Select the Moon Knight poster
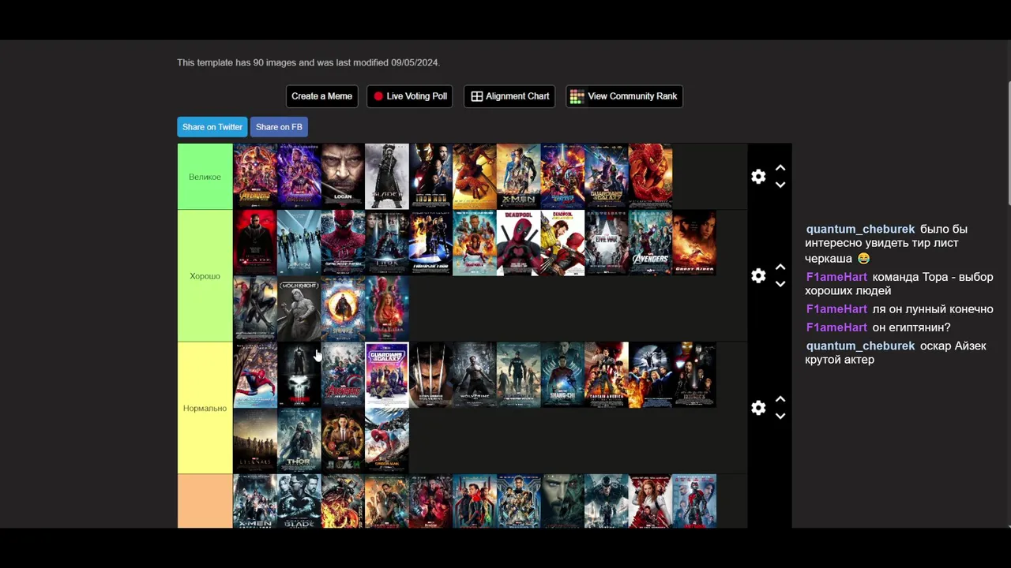This screenshot has width=1011, height=568. [299, 308]
